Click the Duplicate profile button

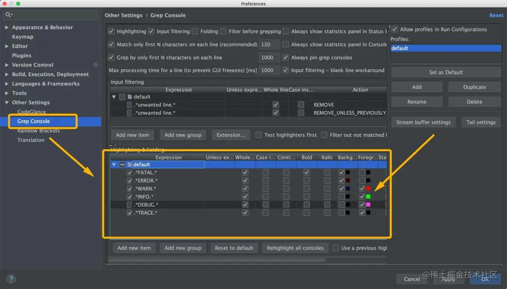pos(474,87)
